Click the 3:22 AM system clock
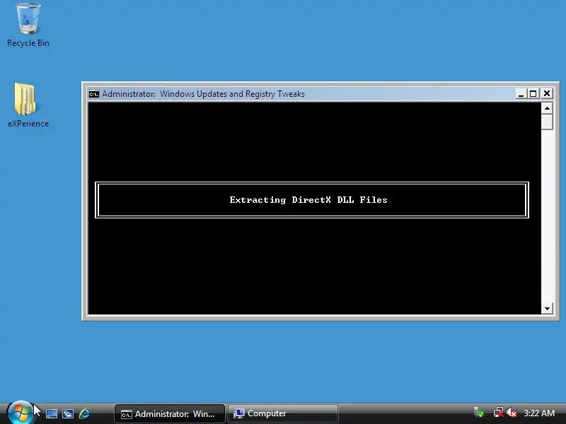 [539, 413]
